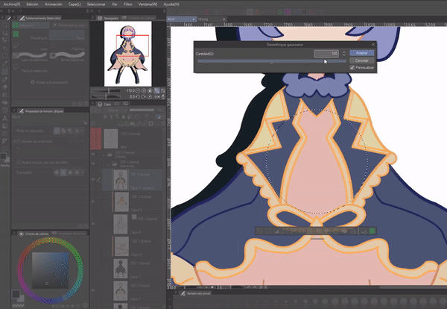Click new selection mode icon in Modo de selección
Viewport: 447px width, 309px height.
57,131
